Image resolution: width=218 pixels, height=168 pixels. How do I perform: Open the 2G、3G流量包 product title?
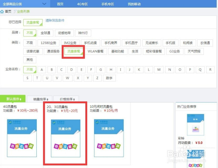[x=57, y=107]
